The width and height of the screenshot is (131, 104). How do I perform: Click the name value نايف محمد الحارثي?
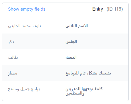pos(25,26)
